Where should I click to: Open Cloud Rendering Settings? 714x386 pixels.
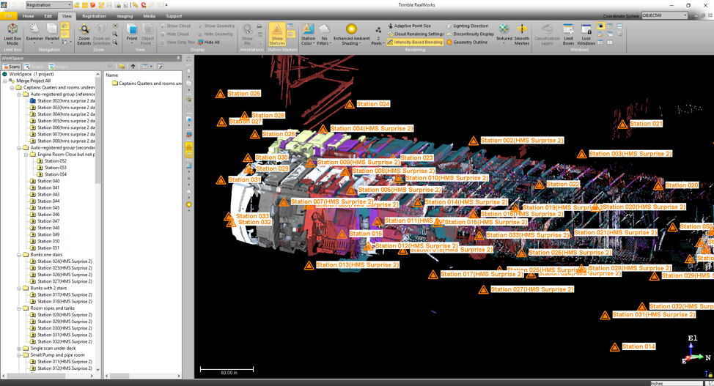pyautogui.click(x=416, y=34)
